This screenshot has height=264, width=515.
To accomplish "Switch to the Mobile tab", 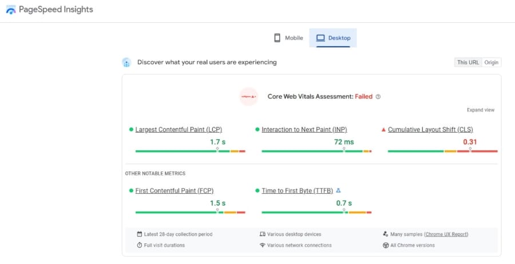I will pyautogui.click(x=288, y=38).
